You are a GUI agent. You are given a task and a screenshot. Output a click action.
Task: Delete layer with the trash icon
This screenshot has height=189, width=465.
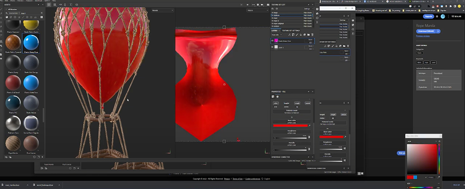point(312,35)
